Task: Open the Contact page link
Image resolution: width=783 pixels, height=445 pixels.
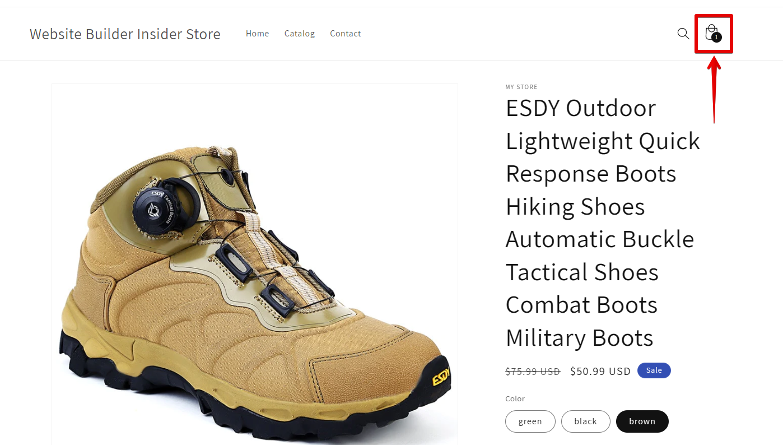Action: [346, 34]
